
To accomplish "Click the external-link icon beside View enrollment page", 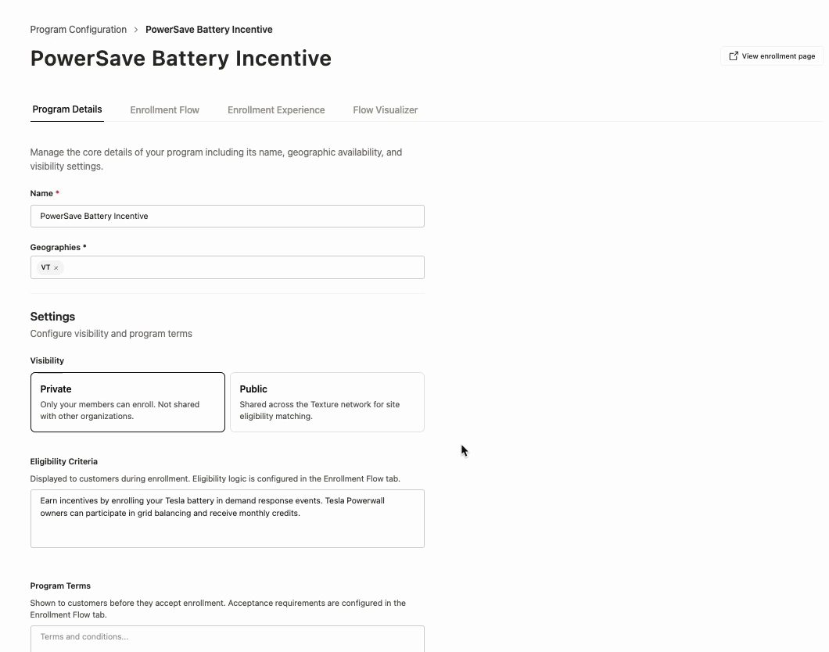I will coord(734,56).
